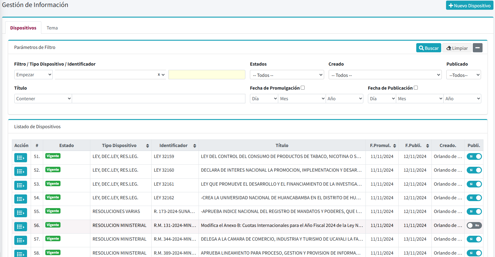Disable published toggle for LEY 32159
This screenshot has width=495, height=257.
(474, 156)
